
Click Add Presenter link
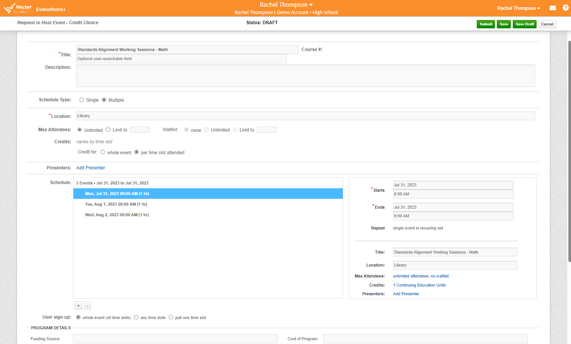click(90, 167)
